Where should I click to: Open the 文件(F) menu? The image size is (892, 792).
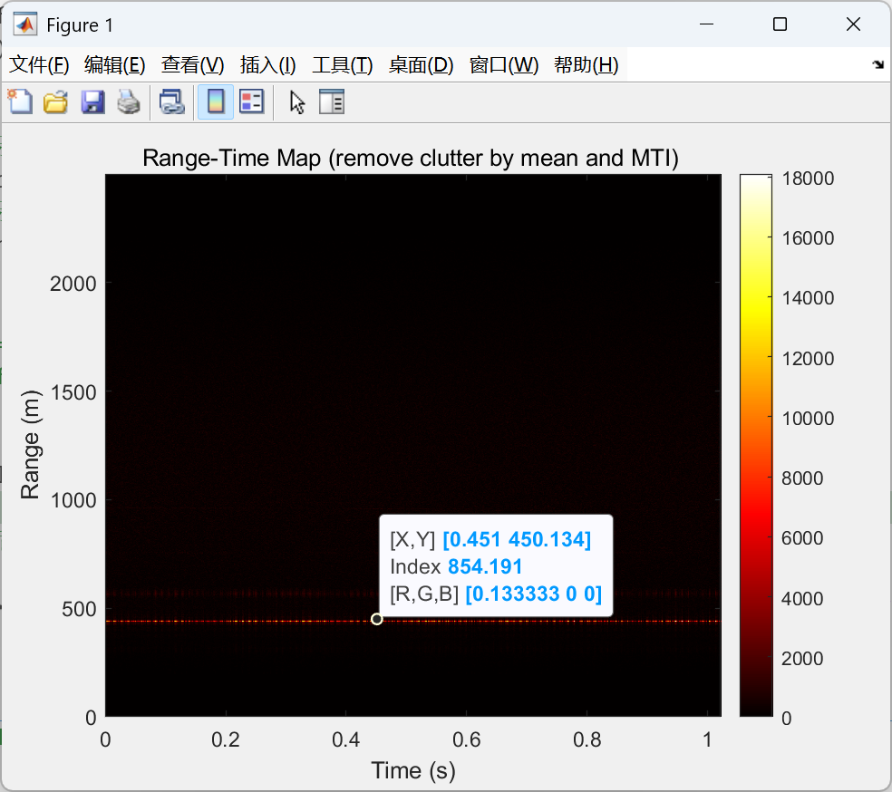click(39, 65)
